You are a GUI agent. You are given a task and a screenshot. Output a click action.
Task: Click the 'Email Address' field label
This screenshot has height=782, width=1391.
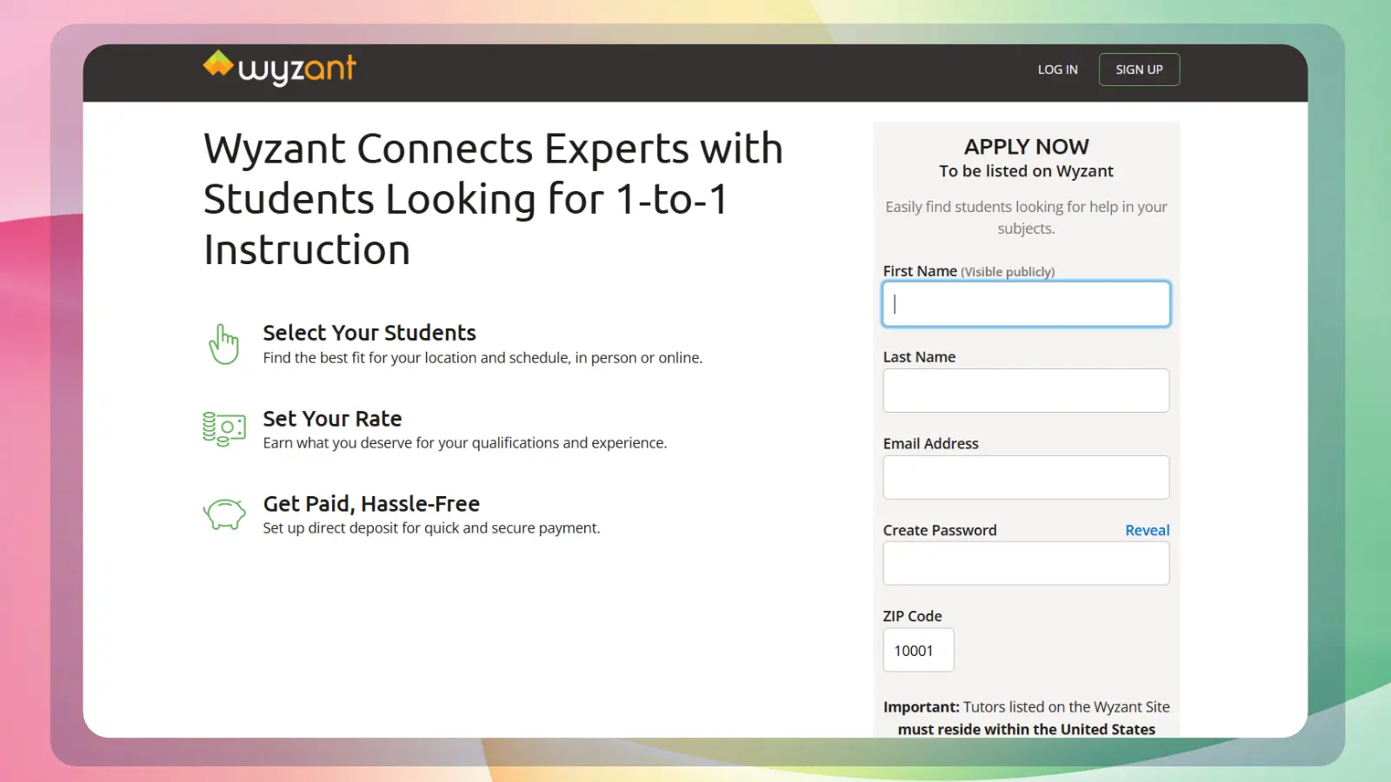click(930, 444)
